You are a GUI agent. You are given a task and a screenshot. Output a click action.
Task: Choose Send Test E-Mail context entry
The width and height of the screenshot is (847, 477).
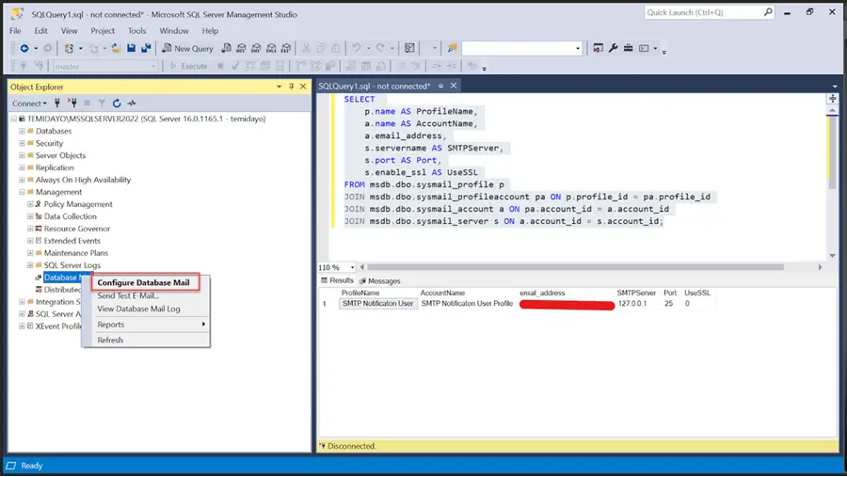128,295
